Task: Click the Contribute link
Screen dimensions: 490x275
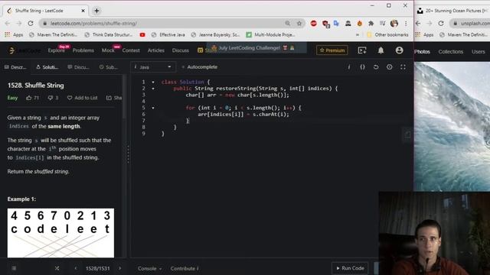Action: click(185, 268)
